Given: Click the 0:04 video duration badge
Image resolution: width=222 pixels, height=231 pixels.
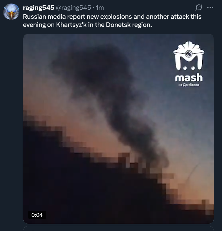Looking at the screenshot, I should click(37, 215).
